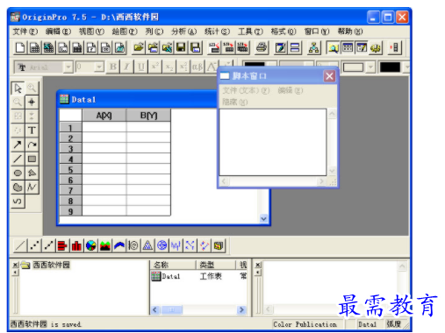
Task: Open Code Builder with the gears icon
Action: pyautogui.click(x=376, y=47)
